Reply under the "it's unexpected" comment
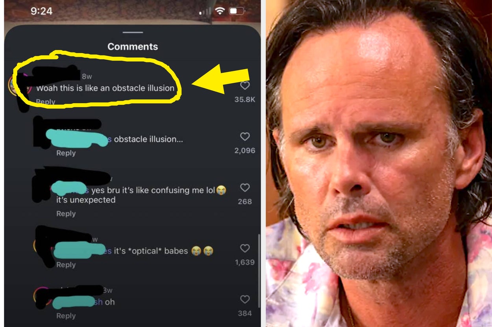492x327 pixels. tap(66, 214)
